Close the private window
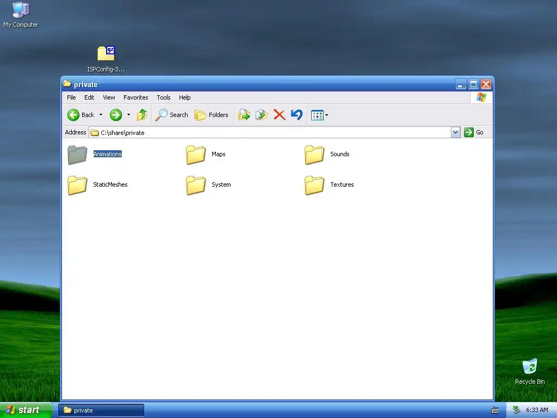The image size is (557, 418). (x=486, y=84)
